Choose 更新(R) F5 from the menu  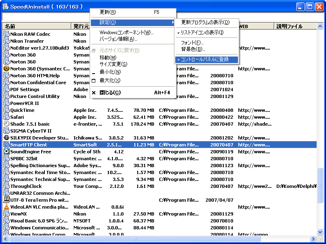tap(133, 12)
